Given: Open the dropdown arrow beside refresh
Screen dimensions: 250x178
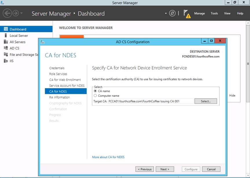Looking at the screenshot, I should (166, 13).
